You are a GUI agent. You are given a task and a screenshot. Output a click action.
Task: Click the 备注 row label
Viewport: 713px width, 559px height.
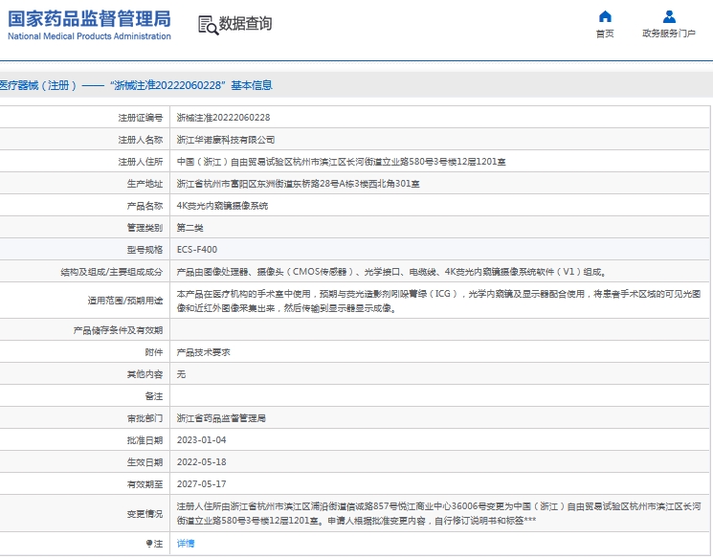coord(154,396)
